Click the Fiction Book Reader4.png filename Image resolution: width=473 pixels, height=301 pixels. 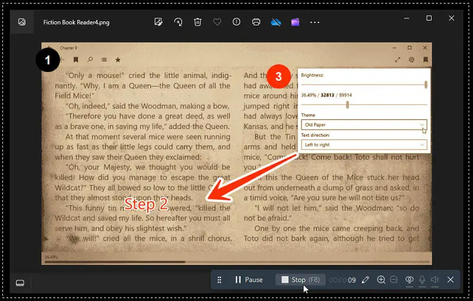point(76,22)
